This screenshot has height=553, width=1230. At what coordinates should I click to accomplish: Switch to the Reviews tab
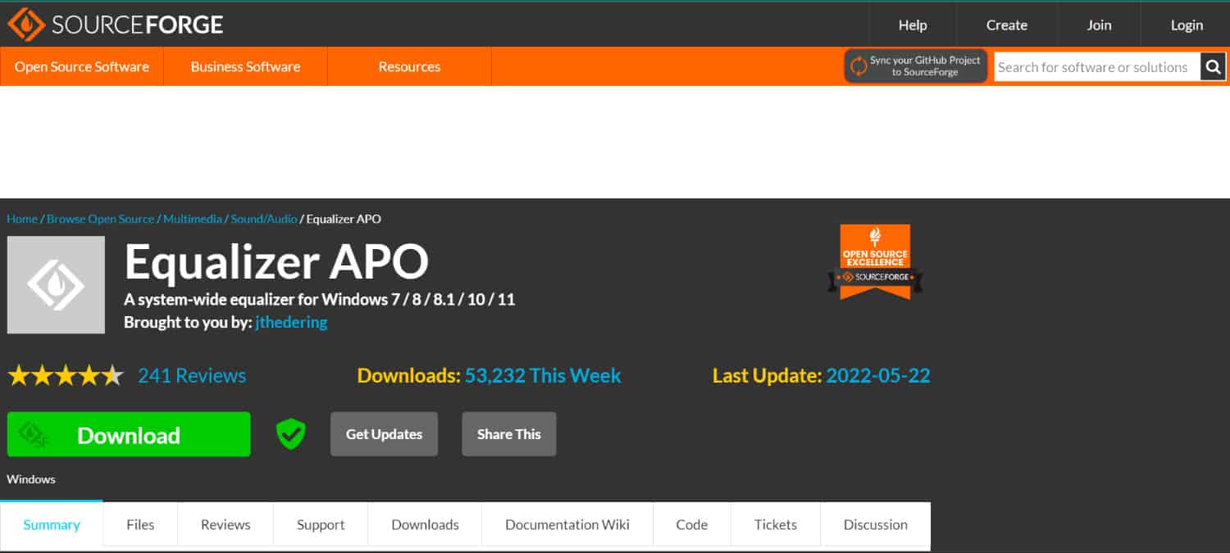(225, 524)
